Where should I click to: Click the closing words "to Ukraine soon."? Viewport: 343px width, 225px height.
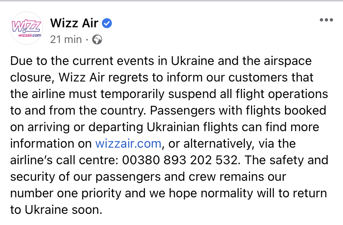point(56,210)
